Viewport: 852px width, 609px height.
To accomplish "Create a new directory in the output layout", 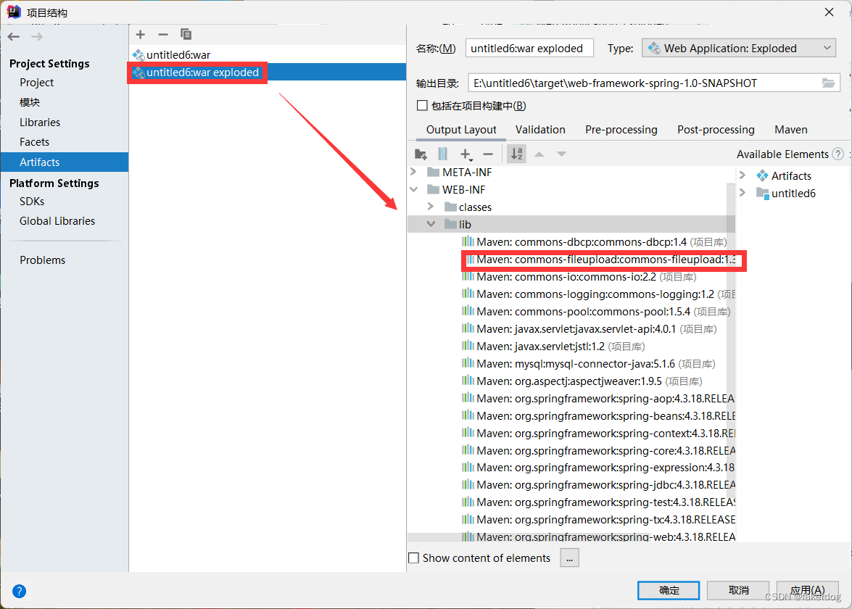I will point(421,154).
